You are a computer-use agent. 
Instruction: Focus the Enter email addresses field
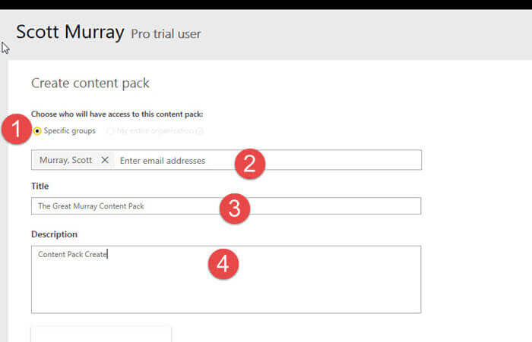tap(175, 160)
